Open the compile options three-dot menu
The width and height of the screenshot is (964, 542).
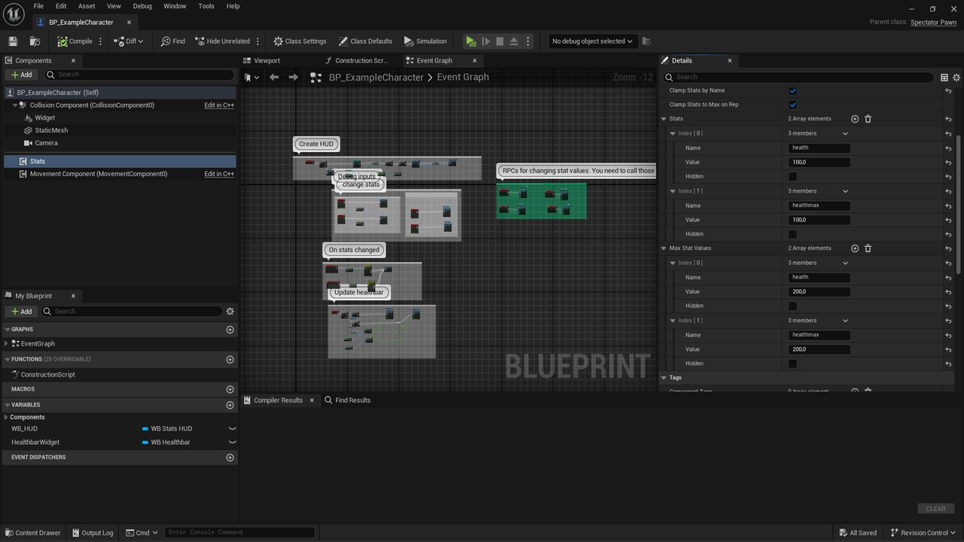(100, 41)
